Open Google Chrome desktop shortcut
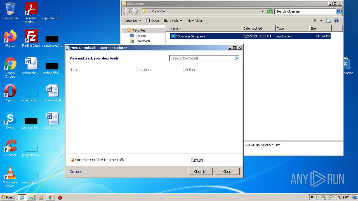Screen dimensions: 358x201 (x=10, y=68)
